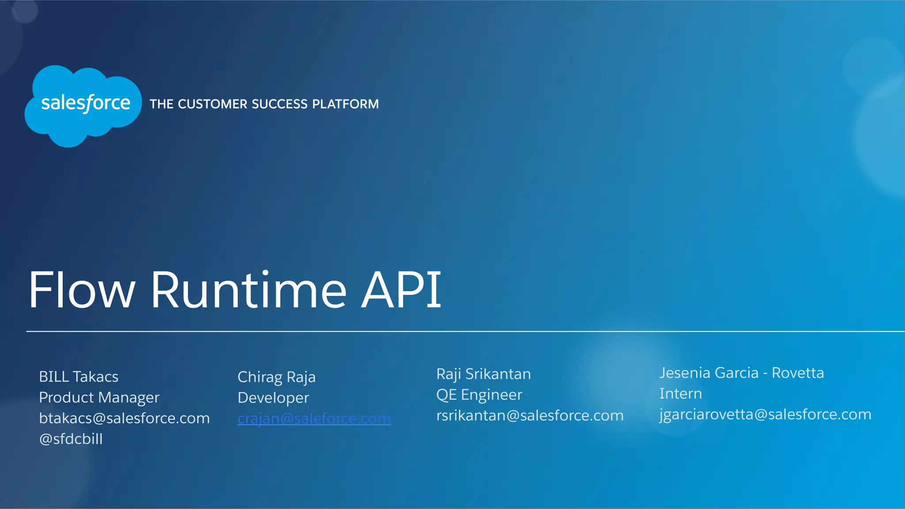The image size is (905, 509).
Task: Select the 'Flow Runtime API' title
Action: [235, 290]
